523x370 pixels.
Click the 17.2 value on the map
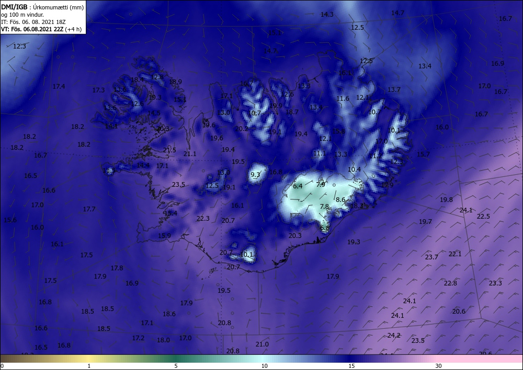[x=138, y=338]
